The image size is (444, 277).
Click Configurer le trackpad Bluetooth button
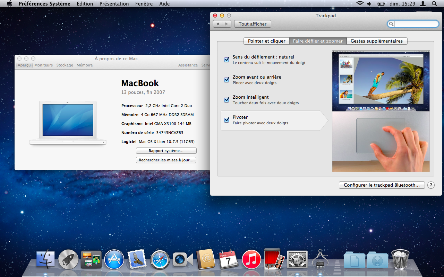382,185
